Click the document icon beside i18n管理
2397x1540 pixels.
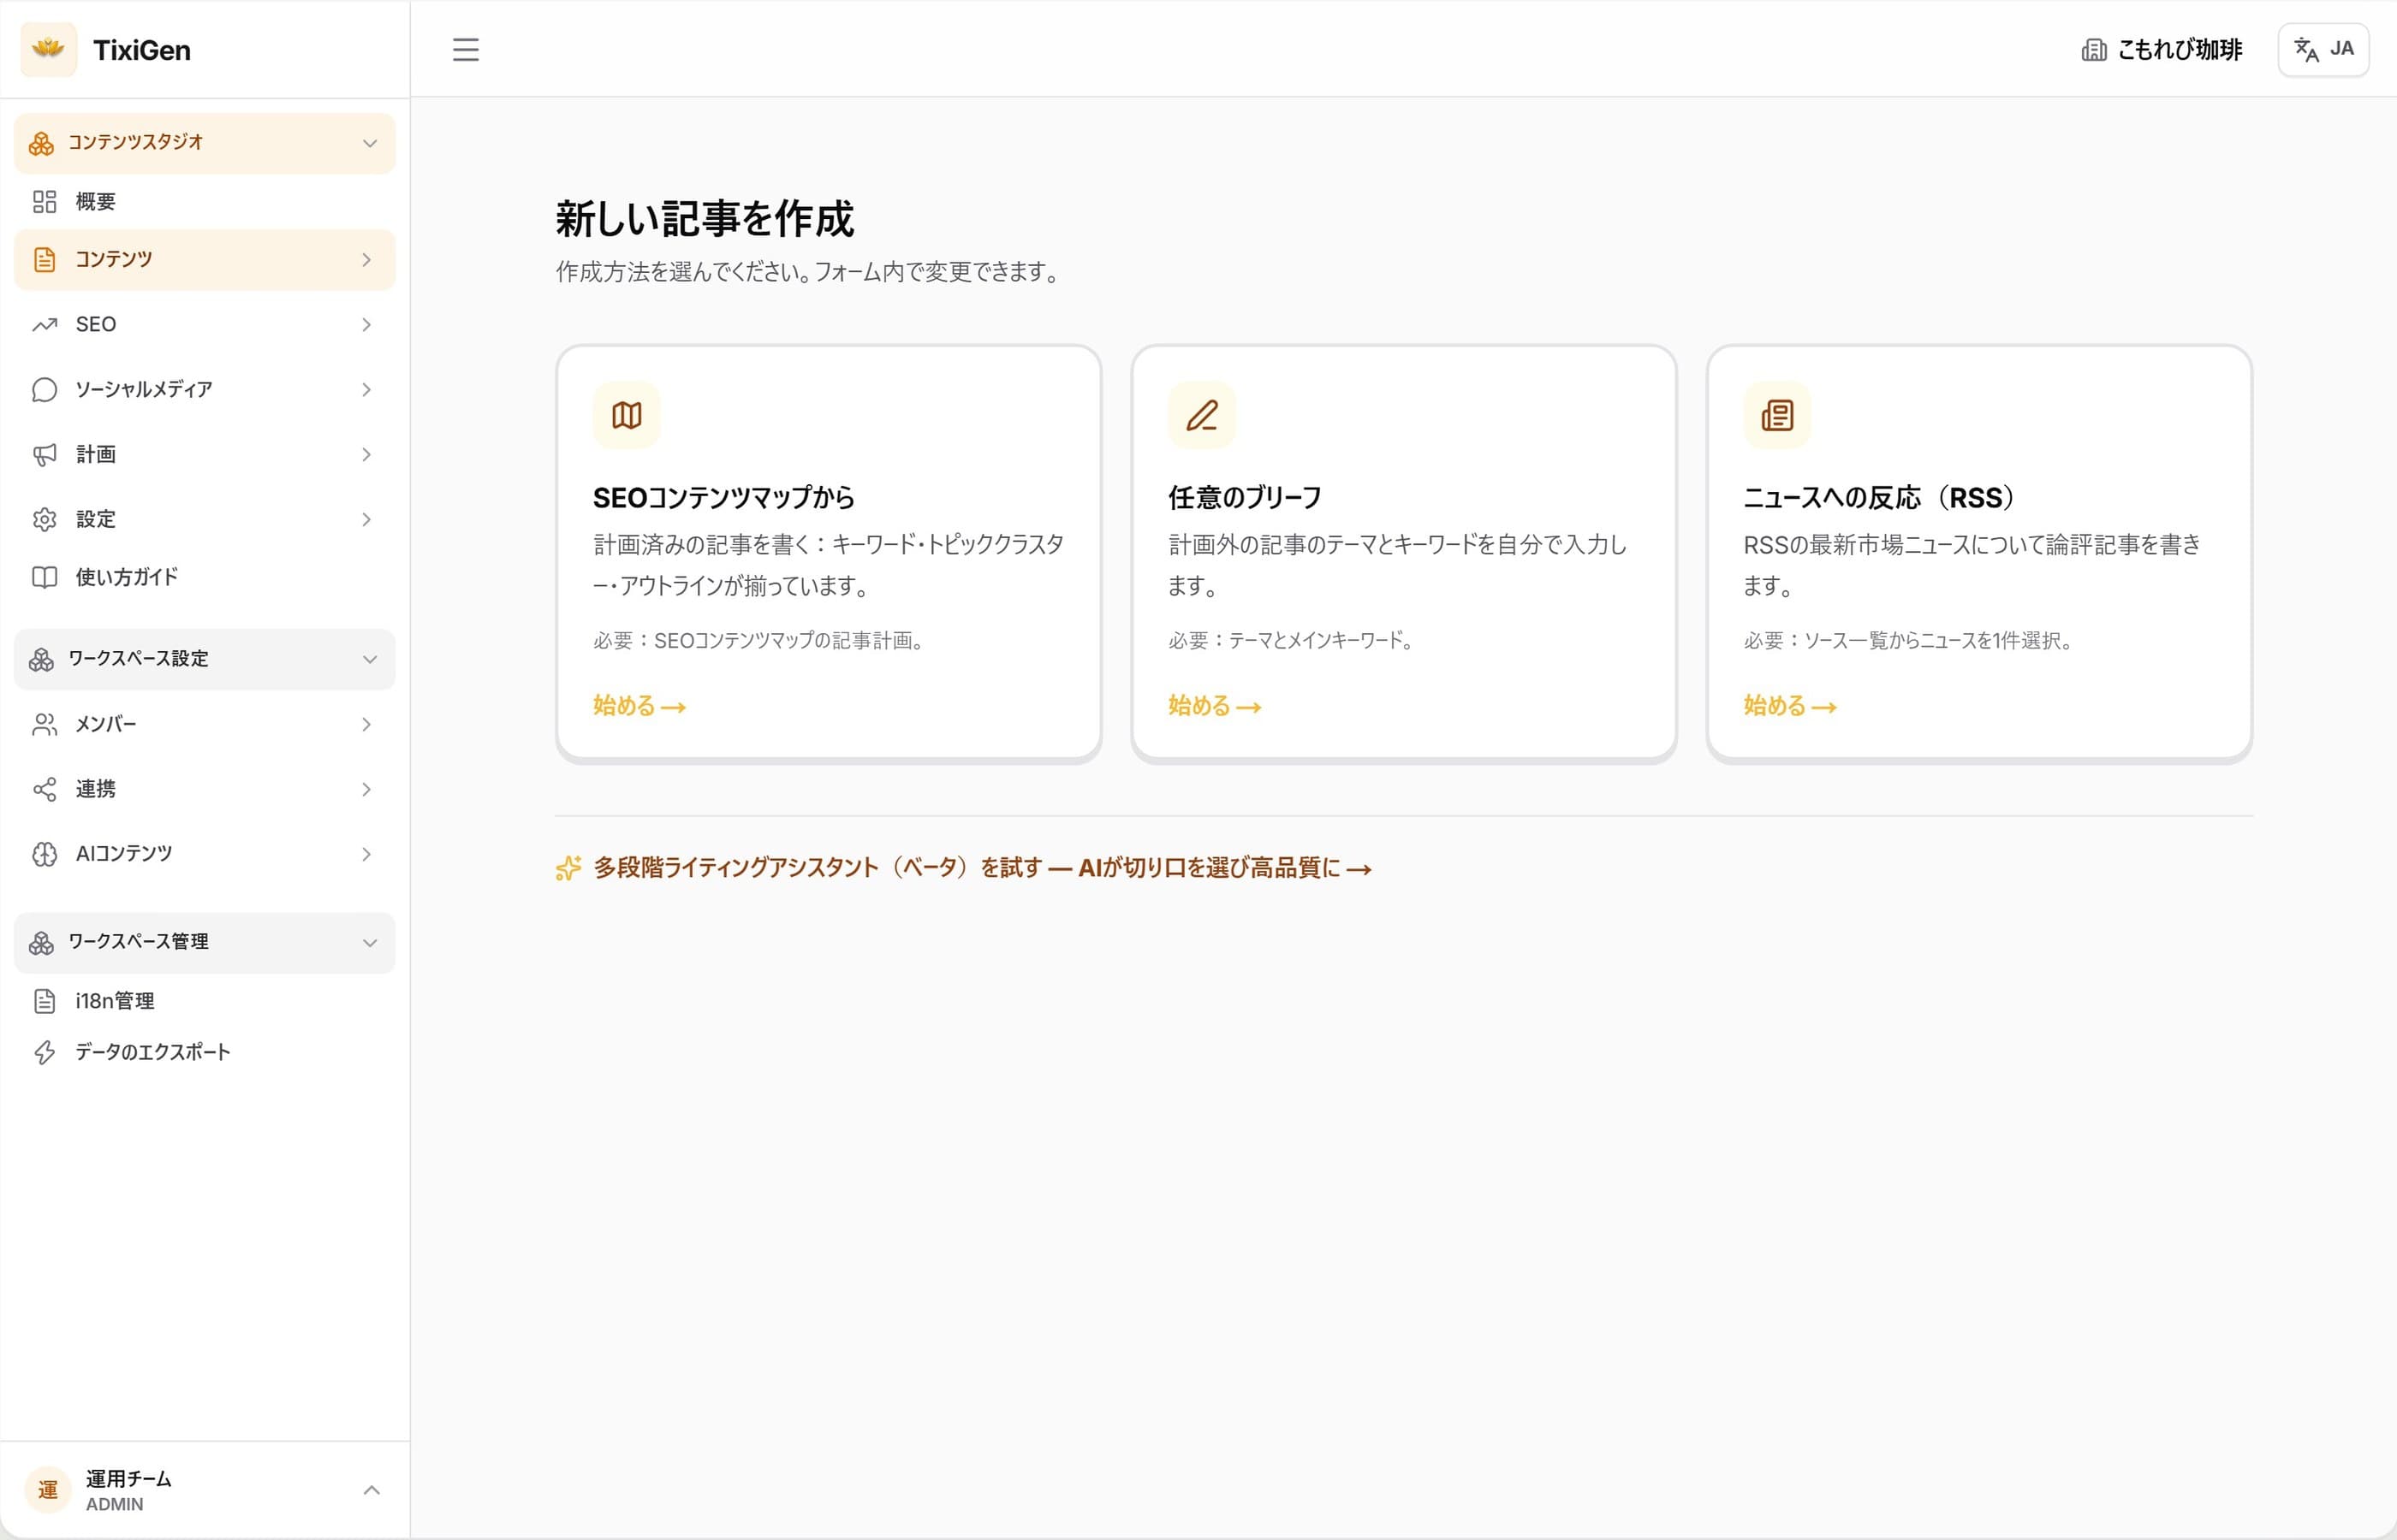[x=44, y=1001]
